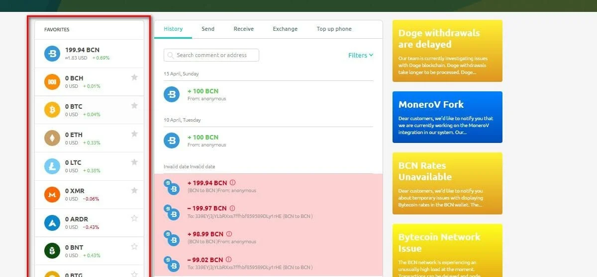This screenshot has height=277, width=597.
Task: Select the 0 BTC wallet row
Action: click(x=90, y=110)
